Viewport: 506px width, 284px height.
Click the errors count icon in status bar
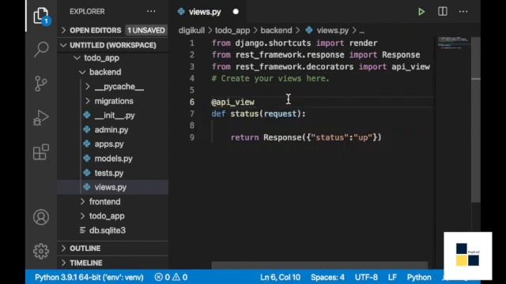click(158, 277)
